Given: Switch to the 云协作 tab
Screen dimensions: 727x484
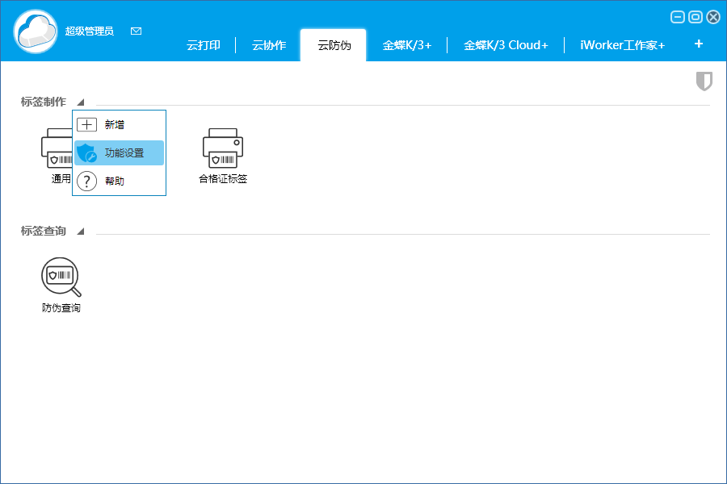Looking at the screenshot, I should (x=269, y=45).
